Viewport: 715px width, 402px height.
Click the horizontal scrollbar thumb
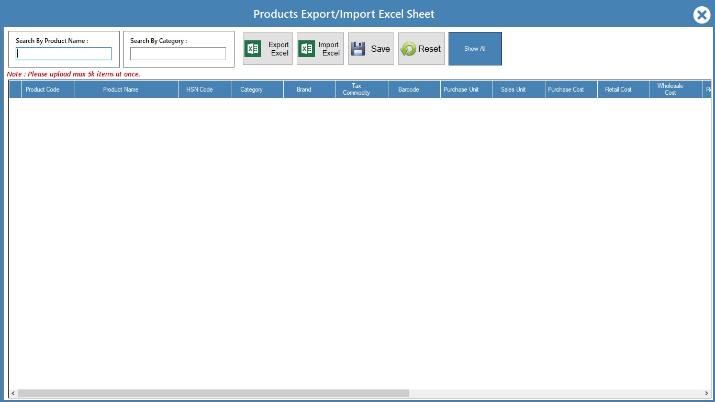coord(213,393)
